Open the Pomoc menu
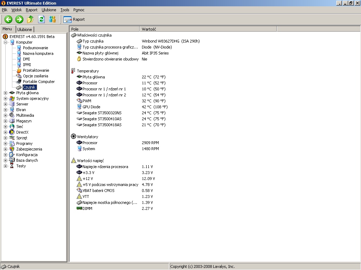Screen dimensions: 361x270 (79, 10)
